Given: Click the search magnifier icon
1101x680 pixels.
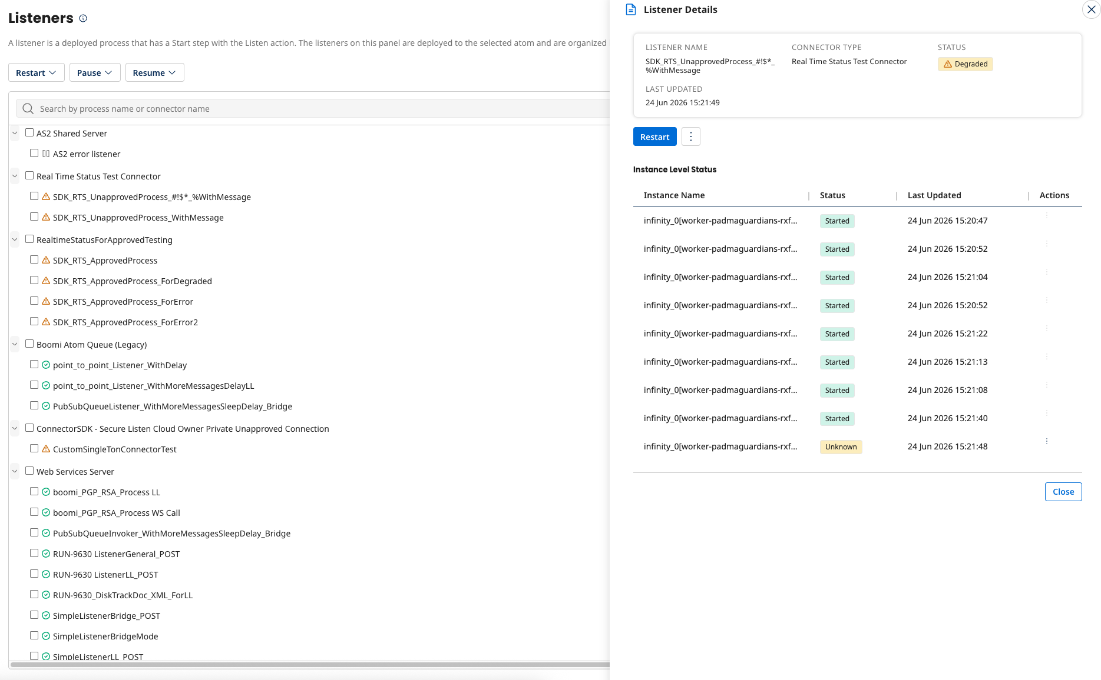Looking at the screenshot, I should point(28,109).
